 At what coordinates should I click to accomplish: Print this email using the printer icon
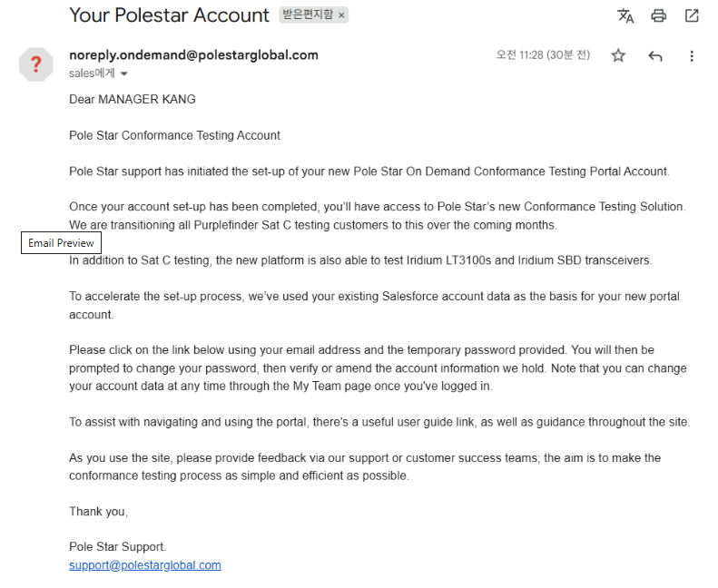(x=659, y=15)
